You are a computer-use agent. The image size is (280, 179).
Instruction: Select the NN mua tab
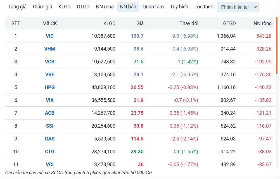(x=105, y=7)
